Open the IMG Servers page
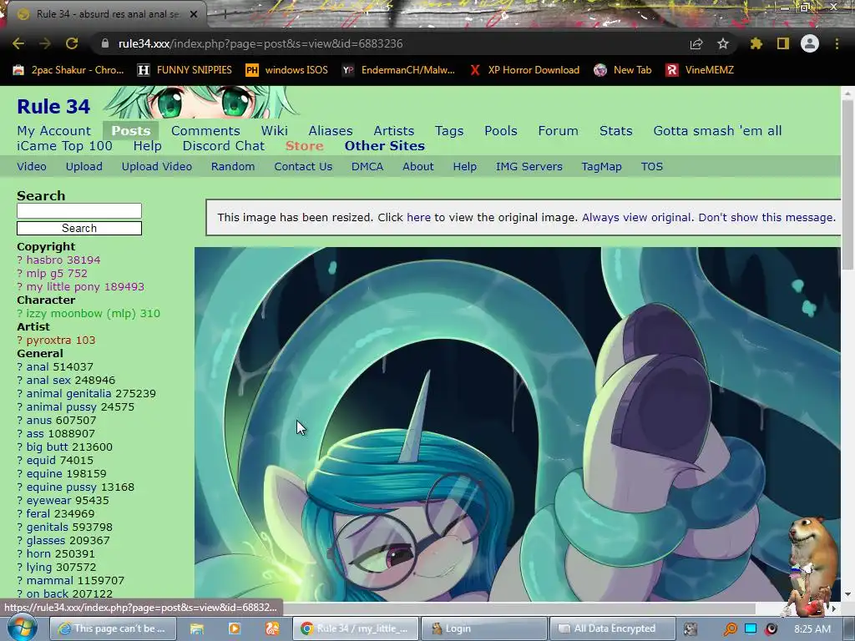This screenshot has height=641, width=855. 529,166
